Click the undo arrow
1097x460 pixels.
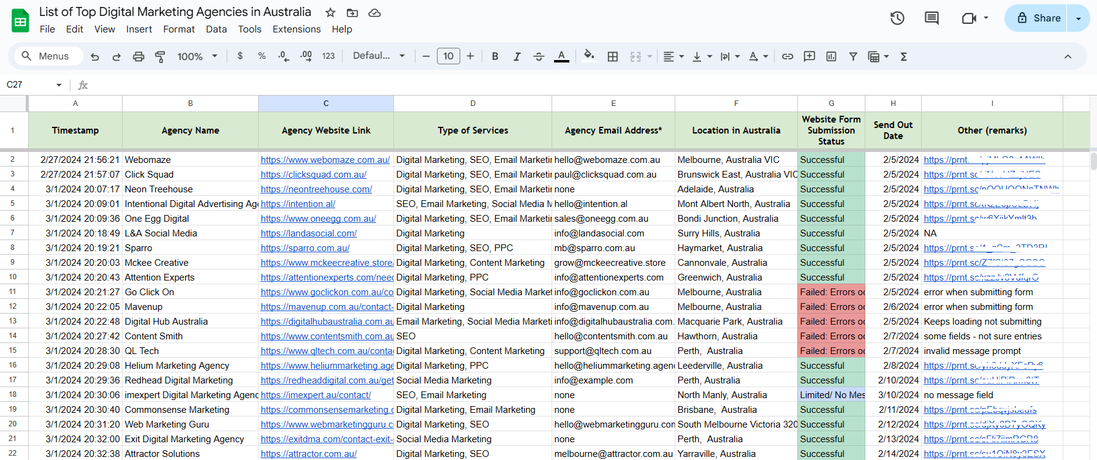(94, 56)
